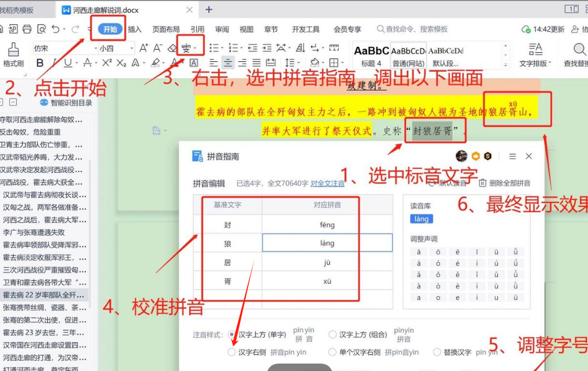Decrease font size with A- icon
Viewport: 588px width, 371px height.
pyautogui.click(x=158, y=48)
